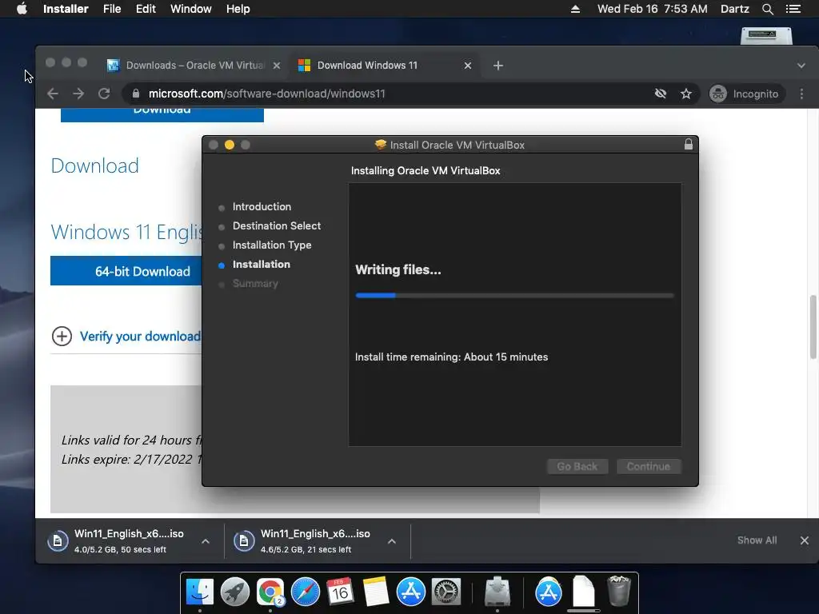The height and width of the screenshot is (614, 819).
Task: Open a new Chrome tab
Action: pos(497,66)
